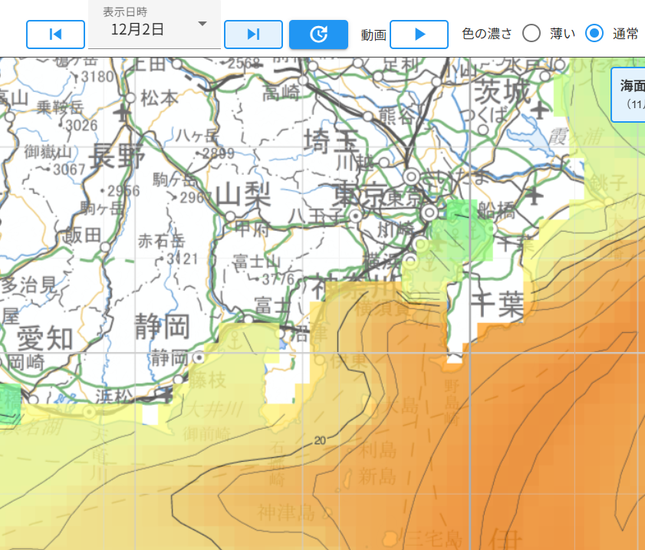The image size is (645, 550).
Task: Jump back to the first date
Action: 55,35
